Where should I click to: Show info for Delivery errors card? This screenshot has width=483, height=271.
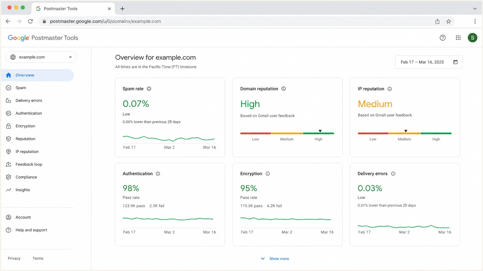[x=393, y=174]
